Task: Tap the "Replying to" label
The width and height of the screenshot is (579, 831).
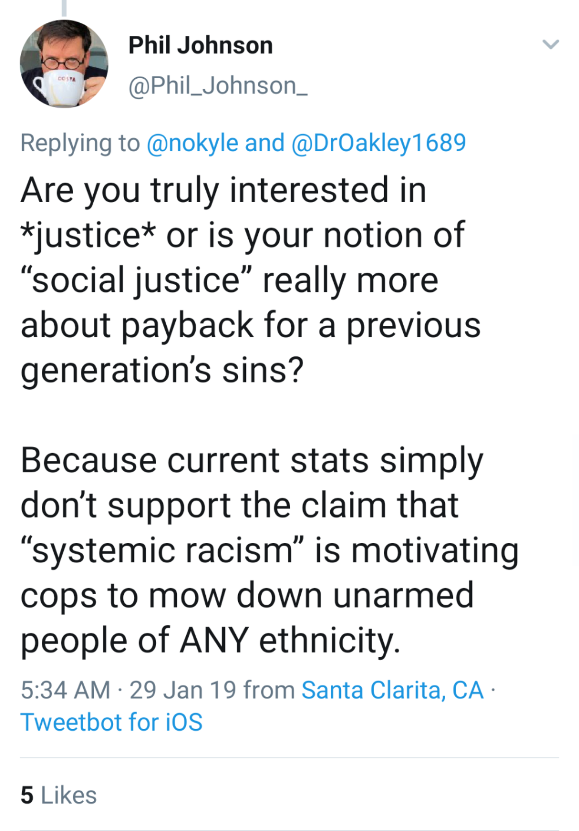Action: coord(80,143)
